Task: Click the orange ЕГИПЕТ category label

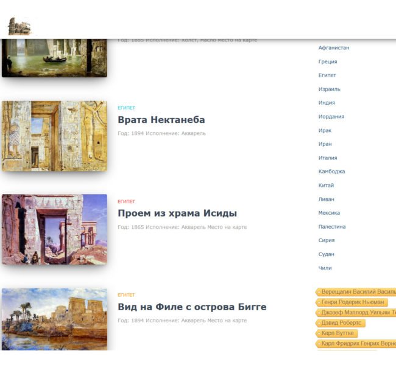Action: click(x=126, y=295)
